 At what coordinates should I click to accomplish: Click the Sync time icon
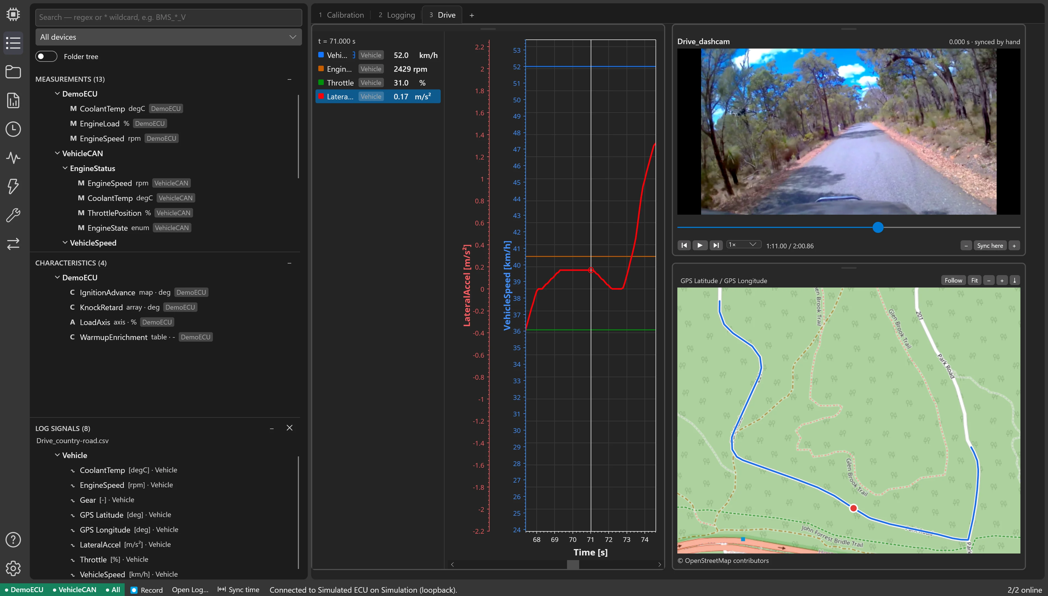pyautogui.click(x=222, y=589)
